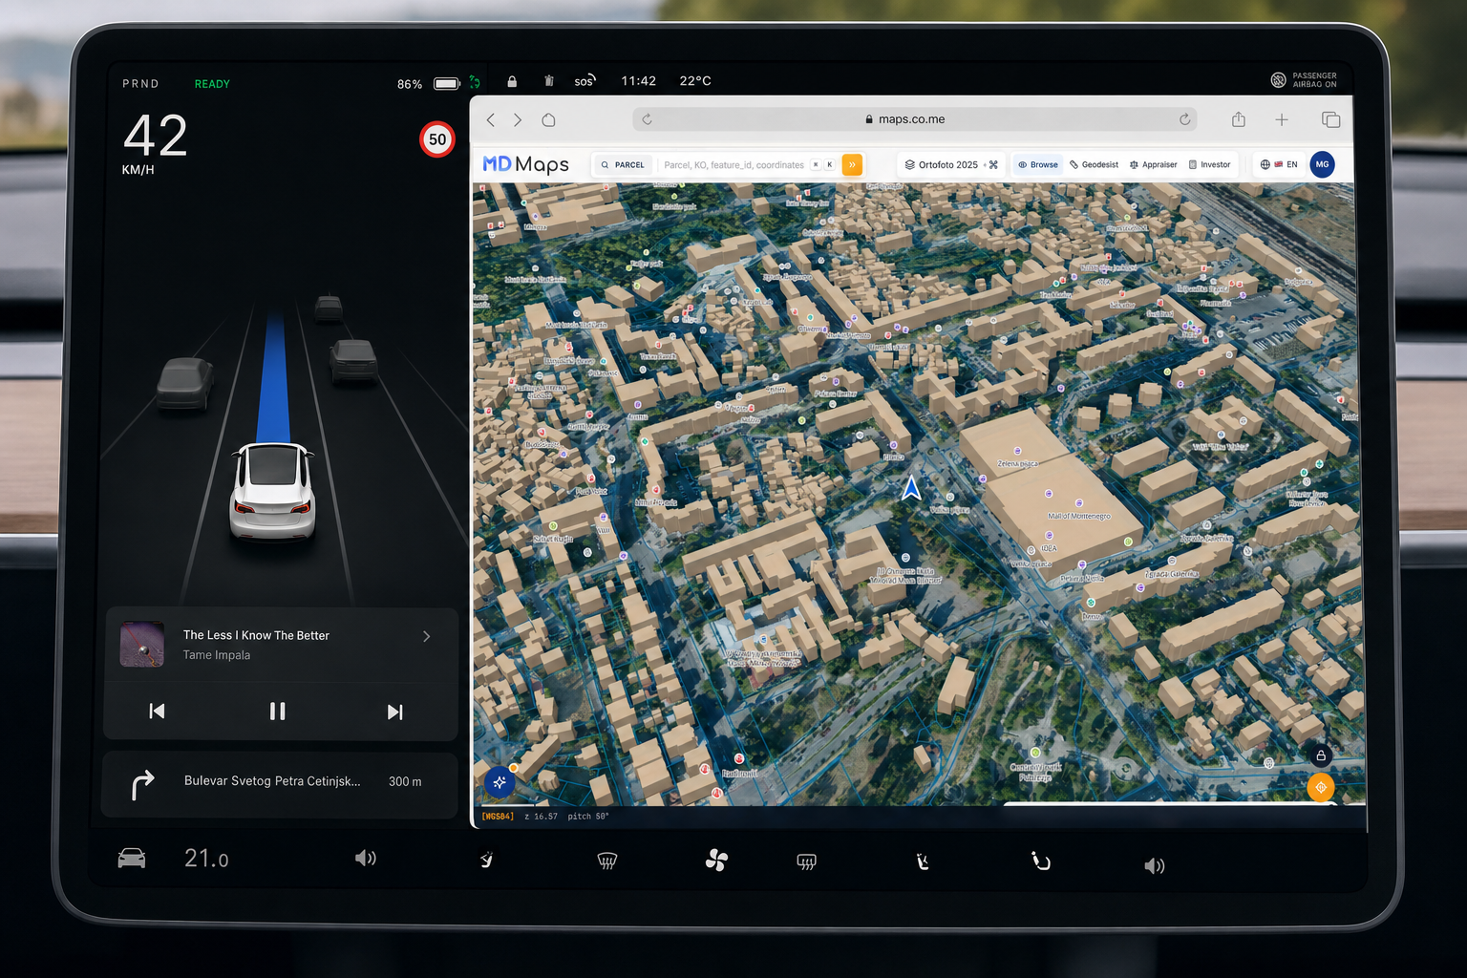Image resolution: width=1467 pixels, height=978 pixels.
Task: Click The Less I Know The Better title
Action: (256, 635)
